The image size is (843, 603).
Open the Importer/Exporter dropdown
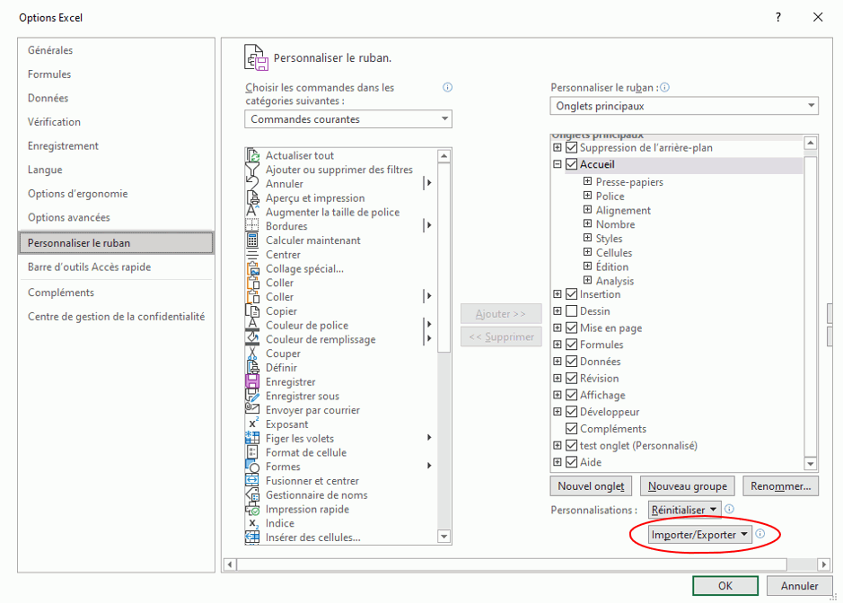pyautogui.click(x=699, y=535)
